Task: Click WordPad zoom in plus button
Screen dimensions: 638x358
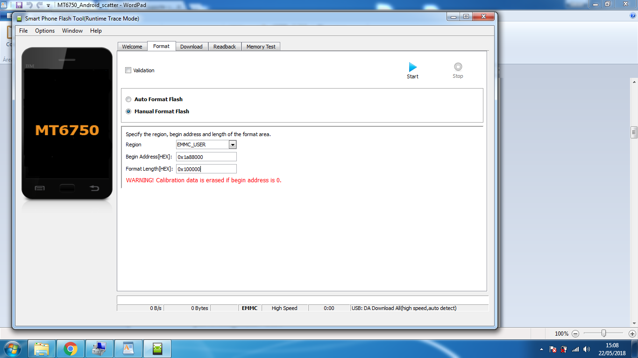Action: [x=632, y=334]
